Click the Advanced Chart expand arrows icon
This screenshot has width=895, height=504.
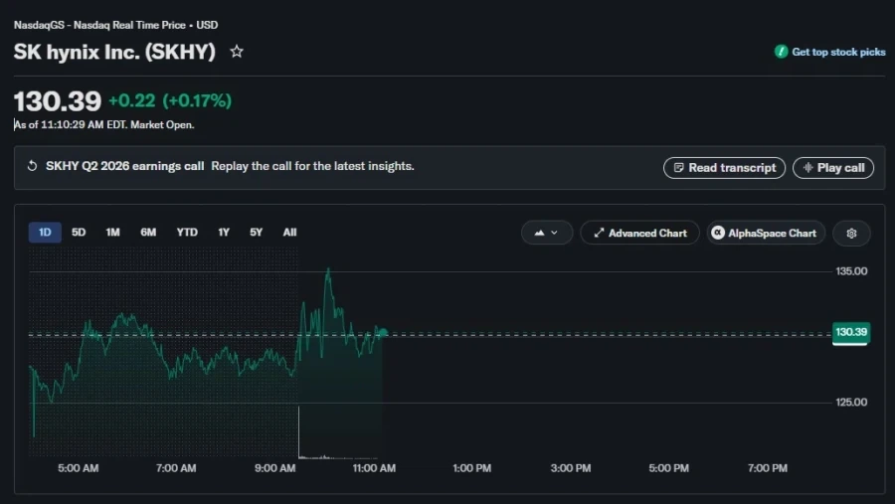tap(599, 233)
